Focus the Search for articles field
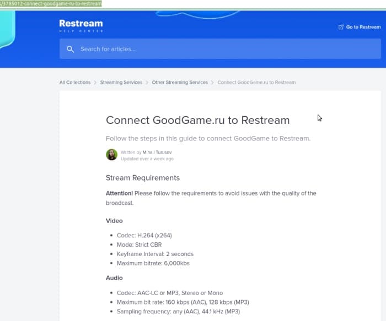This screenshot has width=386, height=321. [x=220, y=49]
